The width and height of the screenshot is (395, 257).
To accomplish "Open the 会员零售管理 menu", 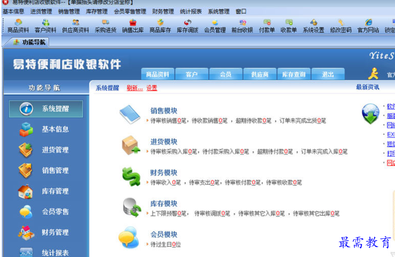I will [x=130, y=11].
